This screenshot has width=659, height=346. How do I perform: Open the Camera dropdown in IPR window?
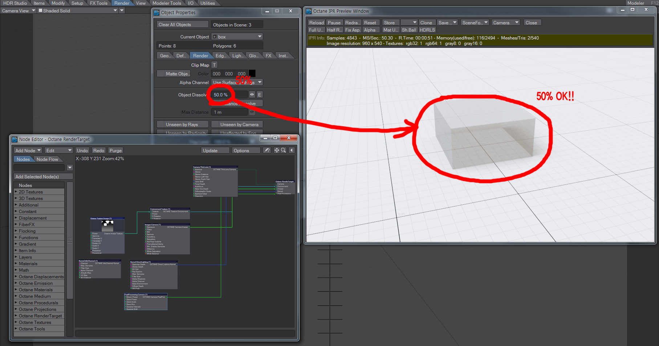[x=506, y=22]
